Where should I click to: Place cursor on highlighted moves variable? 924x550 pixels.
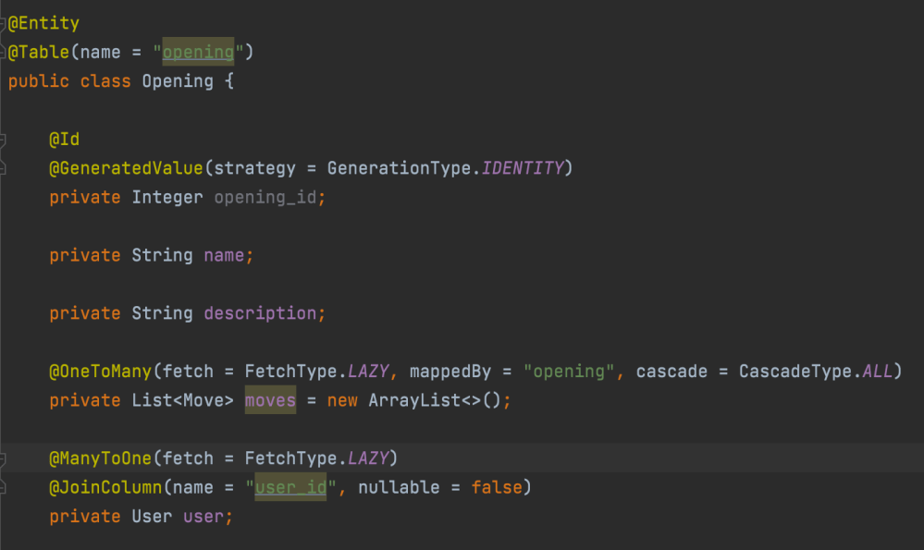[x=270, y=400]
